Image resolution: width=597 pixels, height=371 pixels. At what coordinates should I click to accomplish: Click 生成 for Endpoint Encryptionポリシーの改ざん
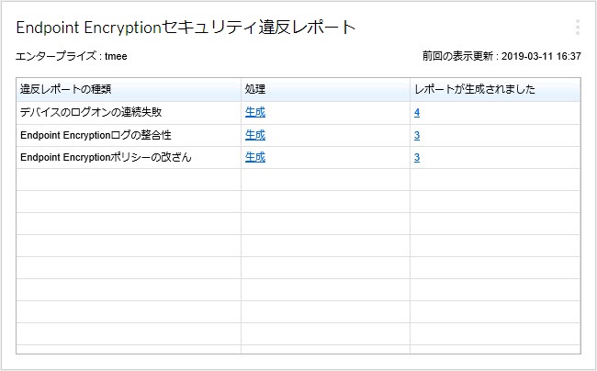point(255,157)
